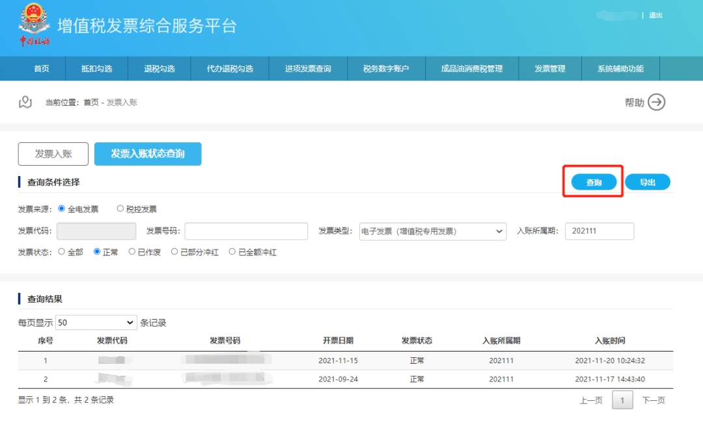Select 税控发票 as invoice source

tap(119, 209)
